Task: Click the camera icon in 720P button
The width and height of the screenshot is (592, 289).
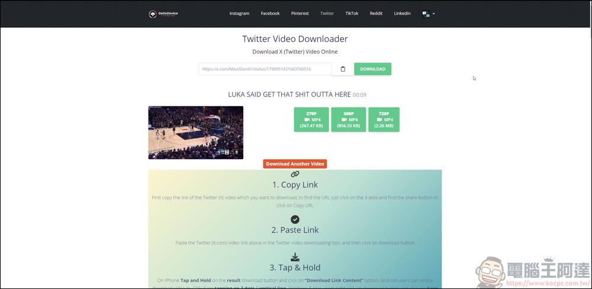Action: [x=379, y=120]
